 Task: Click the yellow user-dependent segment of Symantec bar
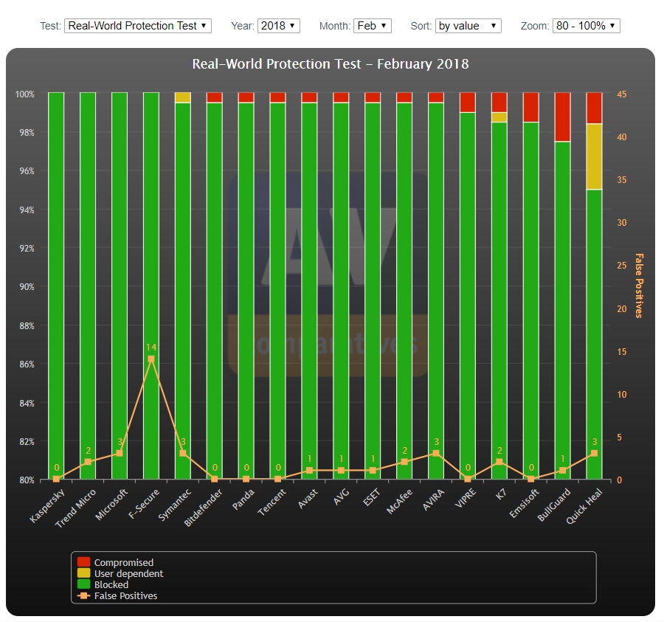182,97
